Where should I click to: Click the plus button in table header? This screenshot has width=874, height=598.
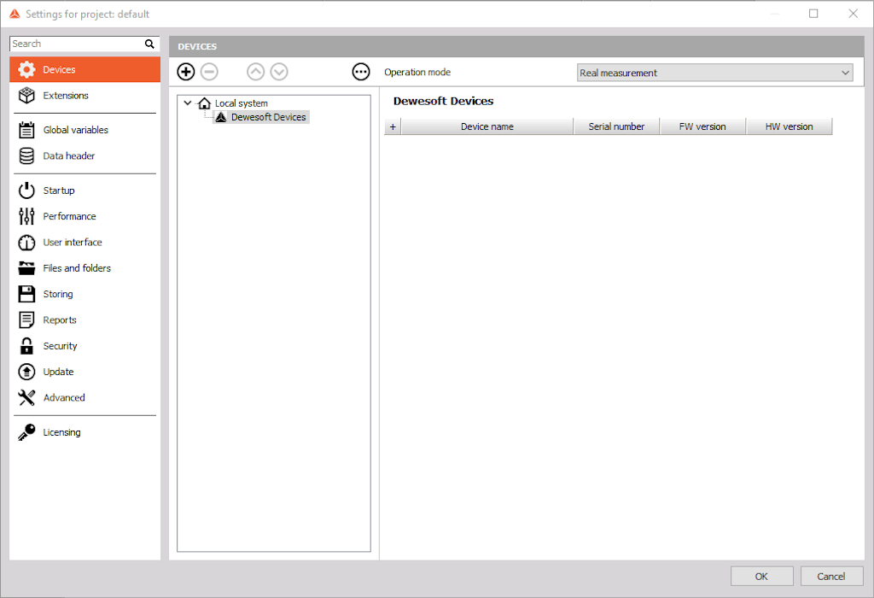click(x=393, y=126)
